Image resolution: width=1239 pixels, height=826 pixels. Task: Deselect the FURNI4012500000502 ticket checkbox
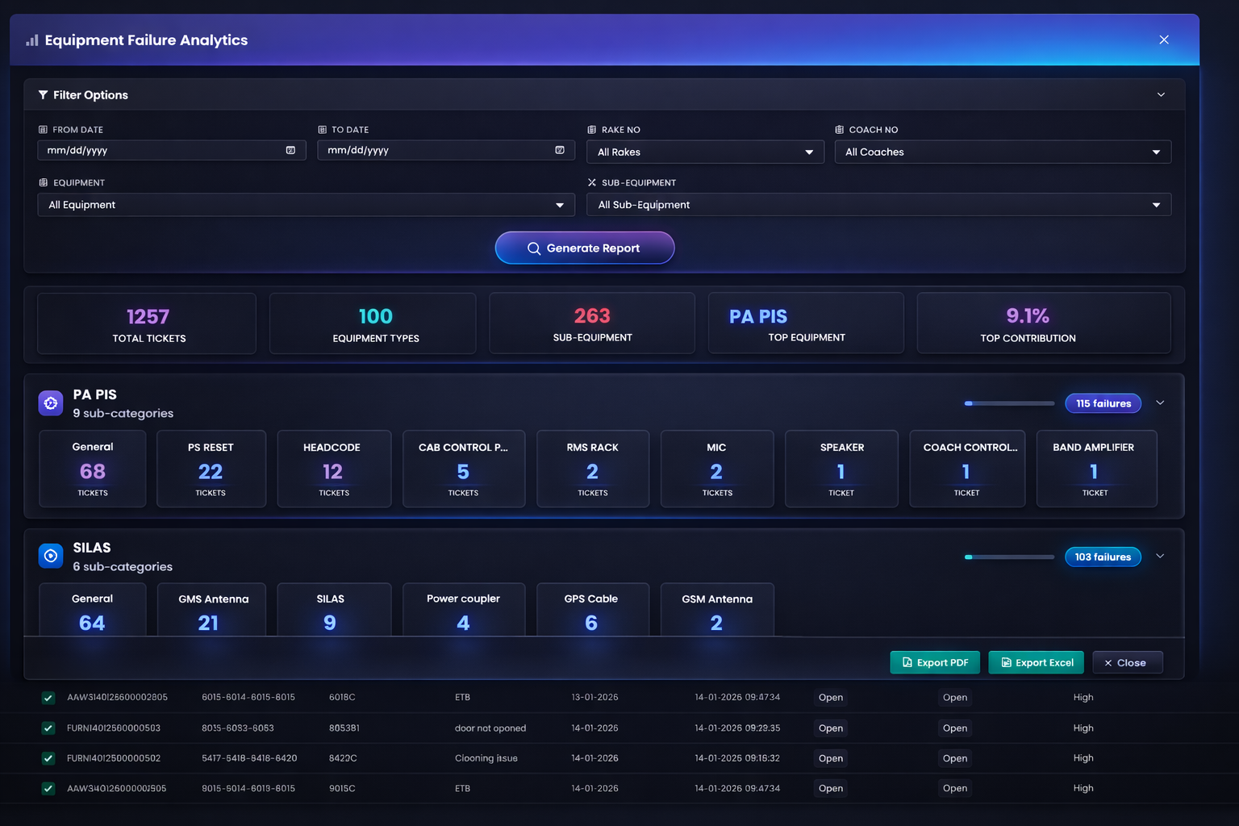click(48, 758)
